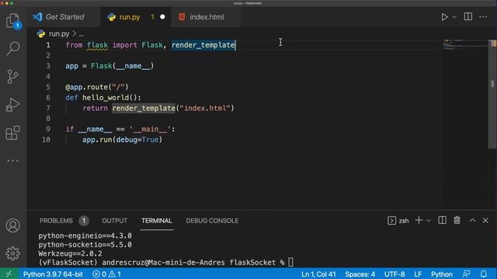
Task: Click the problems count badge 1
Action: 84,221
